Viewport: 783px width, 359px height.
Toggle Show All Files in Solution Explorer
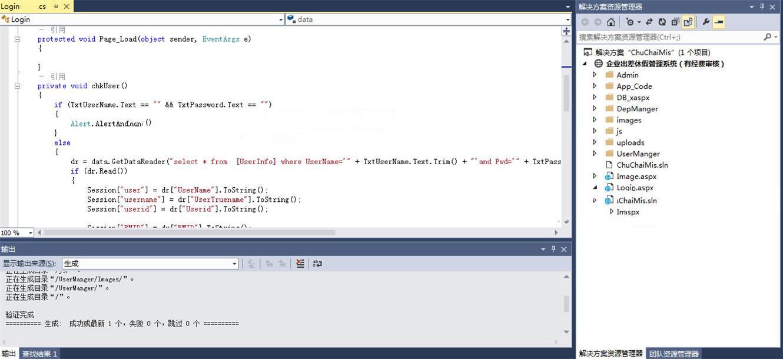pyautogui.click(x=688, y=22)
